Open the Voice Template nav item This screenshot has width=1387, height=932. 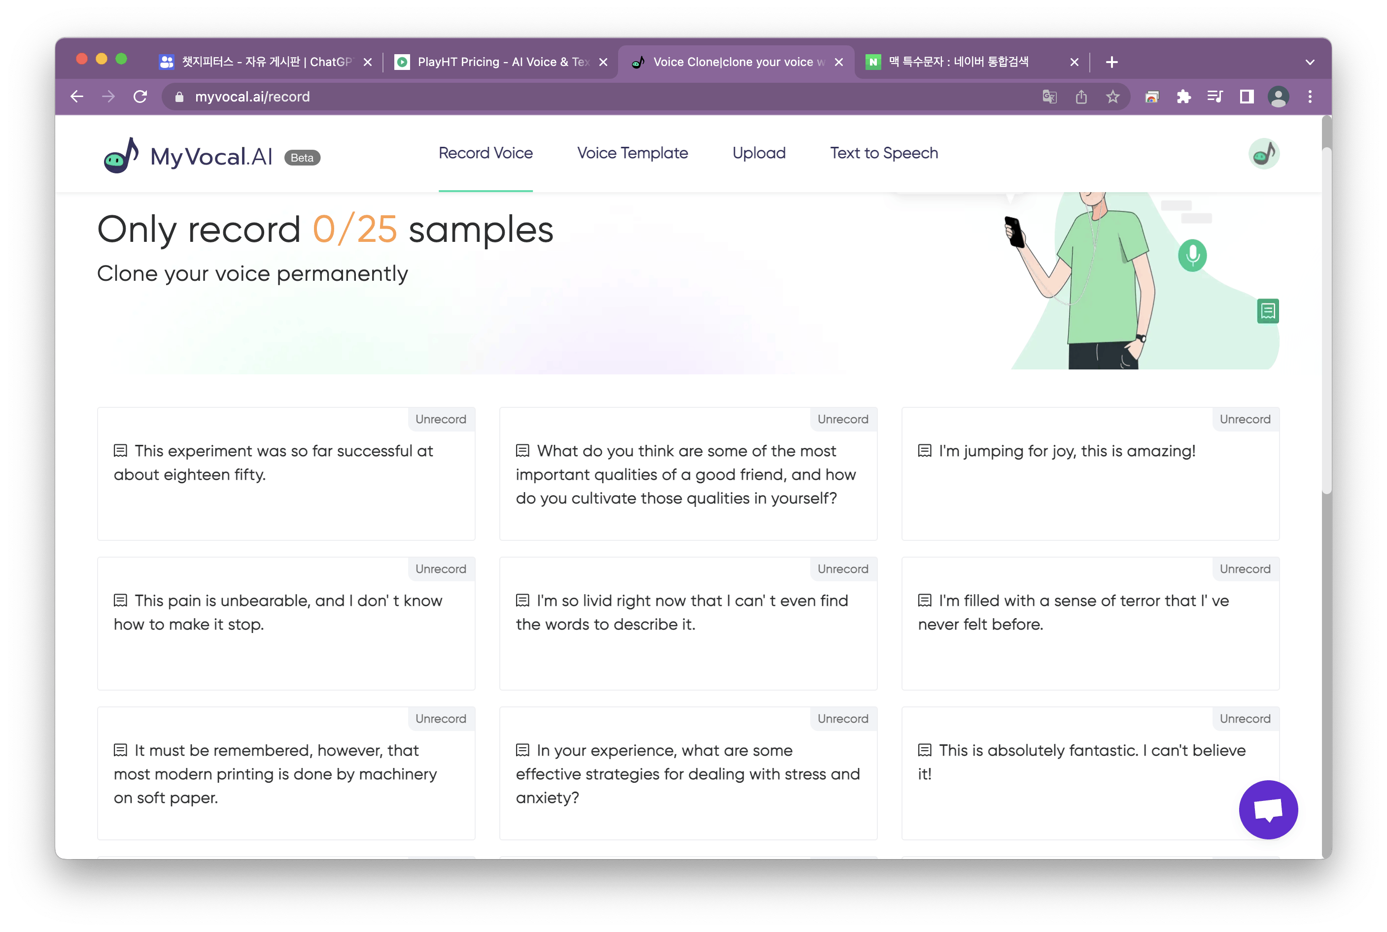point(632,153)
